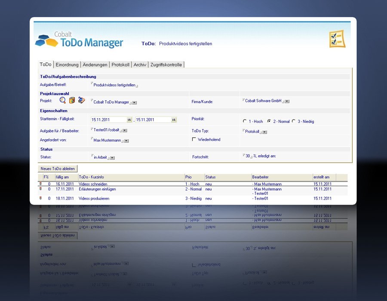Click due date 17.11.2011 in the list
Image resolution: width=387 pixels, height=301 pixels.
pyautogui.click(x=64, y=189)
